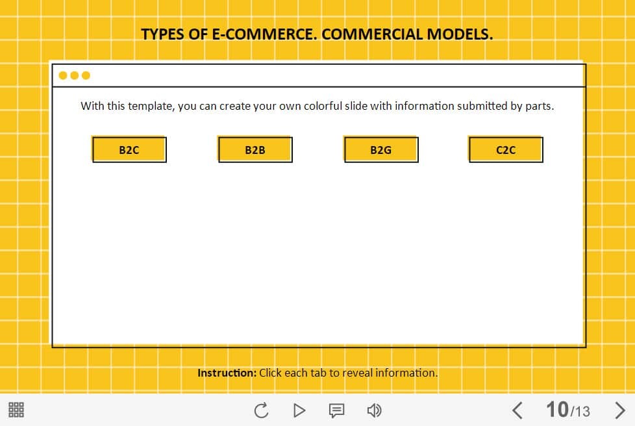Click the first yellow window dot

point(63,75)
